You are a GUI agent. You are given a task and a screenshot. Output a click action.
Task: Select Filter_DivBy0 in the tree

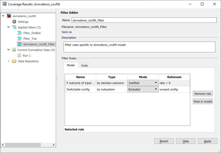[32, 33]
